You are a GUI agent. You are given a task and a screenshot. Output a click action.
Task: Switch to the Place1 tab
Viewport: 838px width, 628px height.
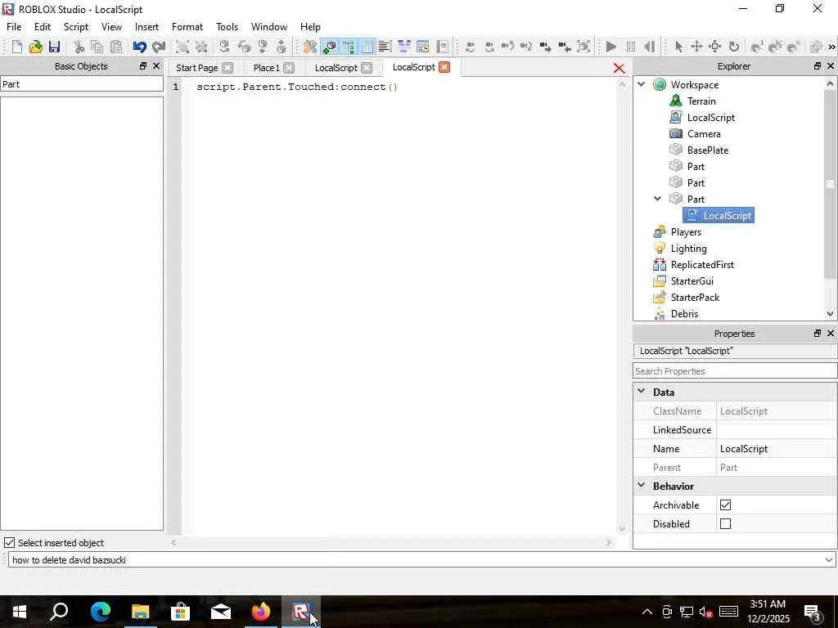tap(266, 68)
